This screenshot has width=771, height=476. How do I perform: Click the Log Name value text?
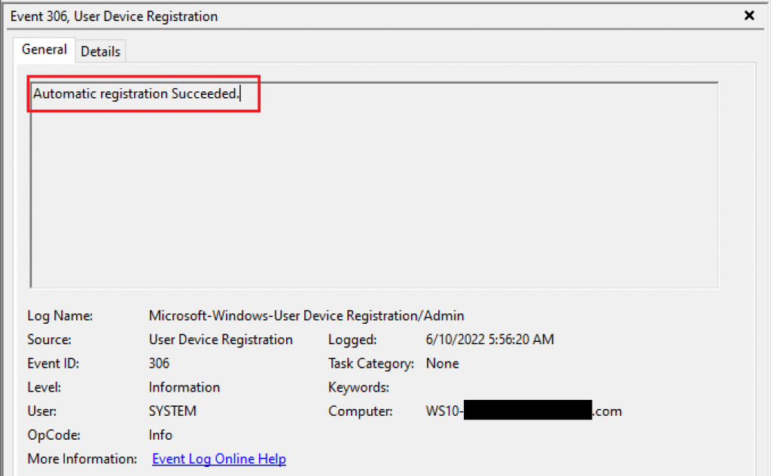306,316
